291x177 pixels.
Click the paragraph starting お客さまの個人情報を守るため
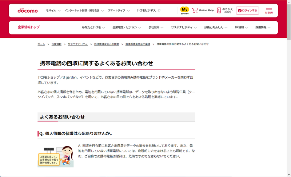tap(116, 94)
